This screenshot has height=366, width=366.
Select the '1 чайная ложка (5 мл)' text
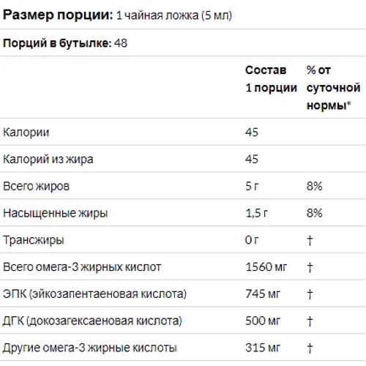(174, 16)
